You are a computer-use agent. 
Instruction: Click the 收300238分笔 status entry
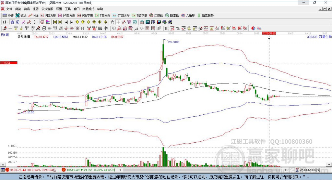pyautogui.click(x=308, y=170)
